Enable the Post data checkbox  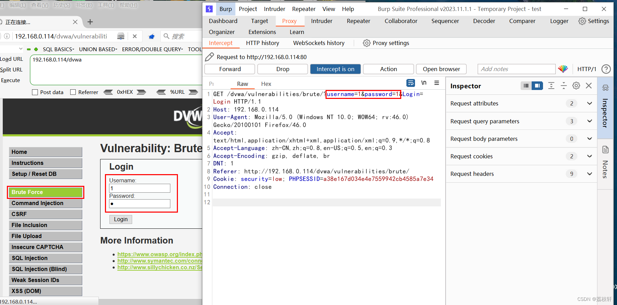click(x=35, y=92)
